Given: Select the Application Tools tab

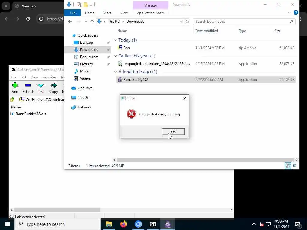Looking at the screenshot, I should click(150, 13).
